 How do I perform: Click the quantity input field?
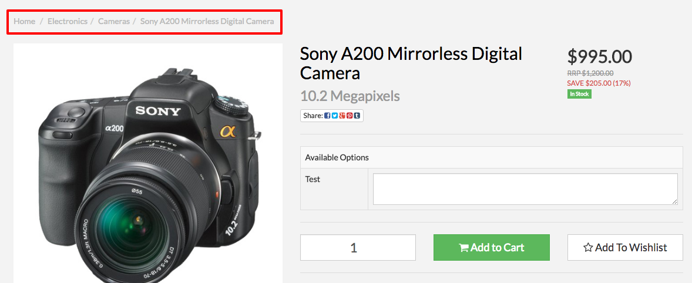[358, 247]
